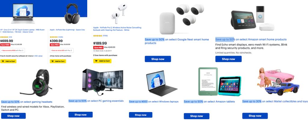
Task: View AirPods Pro 2 star rating reviews
Action: tap(100, 36)
